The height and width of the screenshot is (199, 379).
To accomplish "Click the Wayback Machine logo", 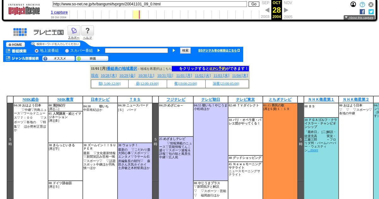I will click(24, 10).
